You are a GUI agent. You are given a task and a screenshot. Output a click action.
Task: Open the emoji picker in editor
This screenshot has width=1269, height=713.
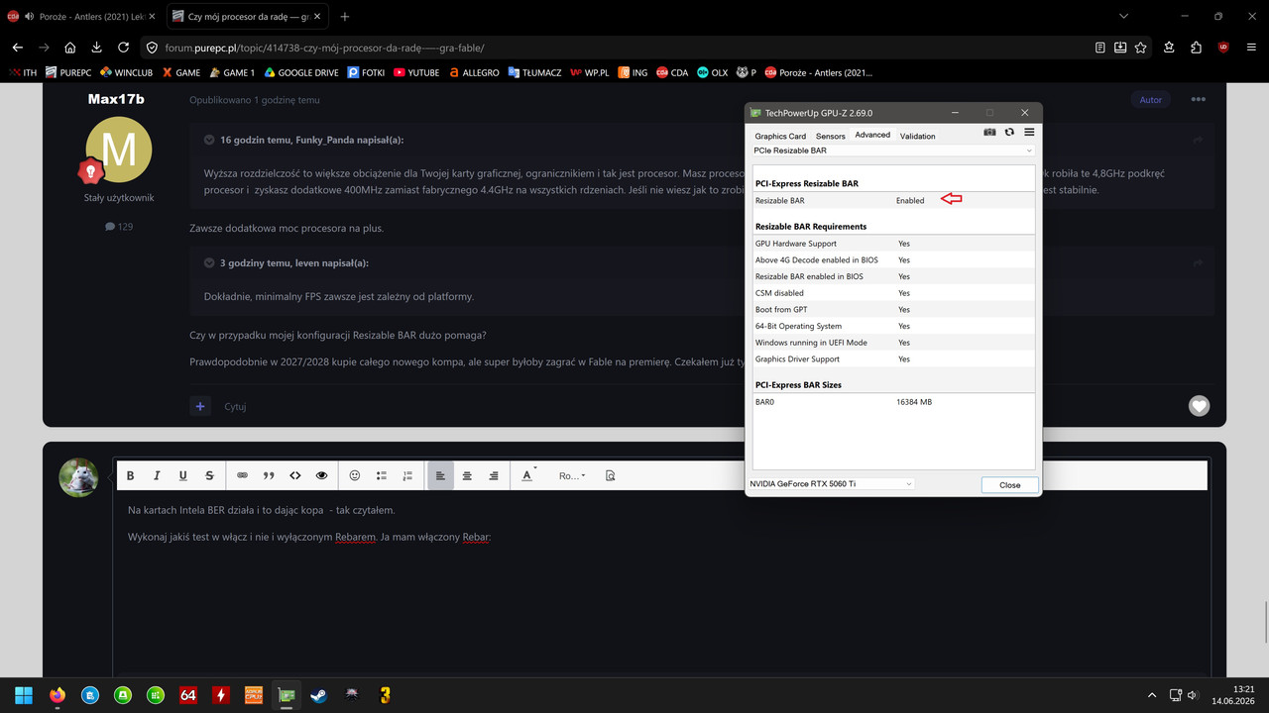pos(355,475)
